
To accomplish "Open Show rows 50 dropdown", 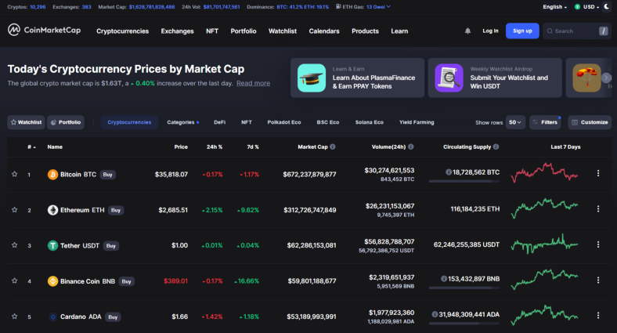I will (x=514, y=122).
